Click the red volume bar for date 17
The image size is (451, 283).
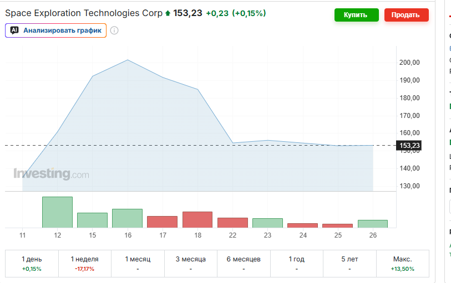pos(162,222)
